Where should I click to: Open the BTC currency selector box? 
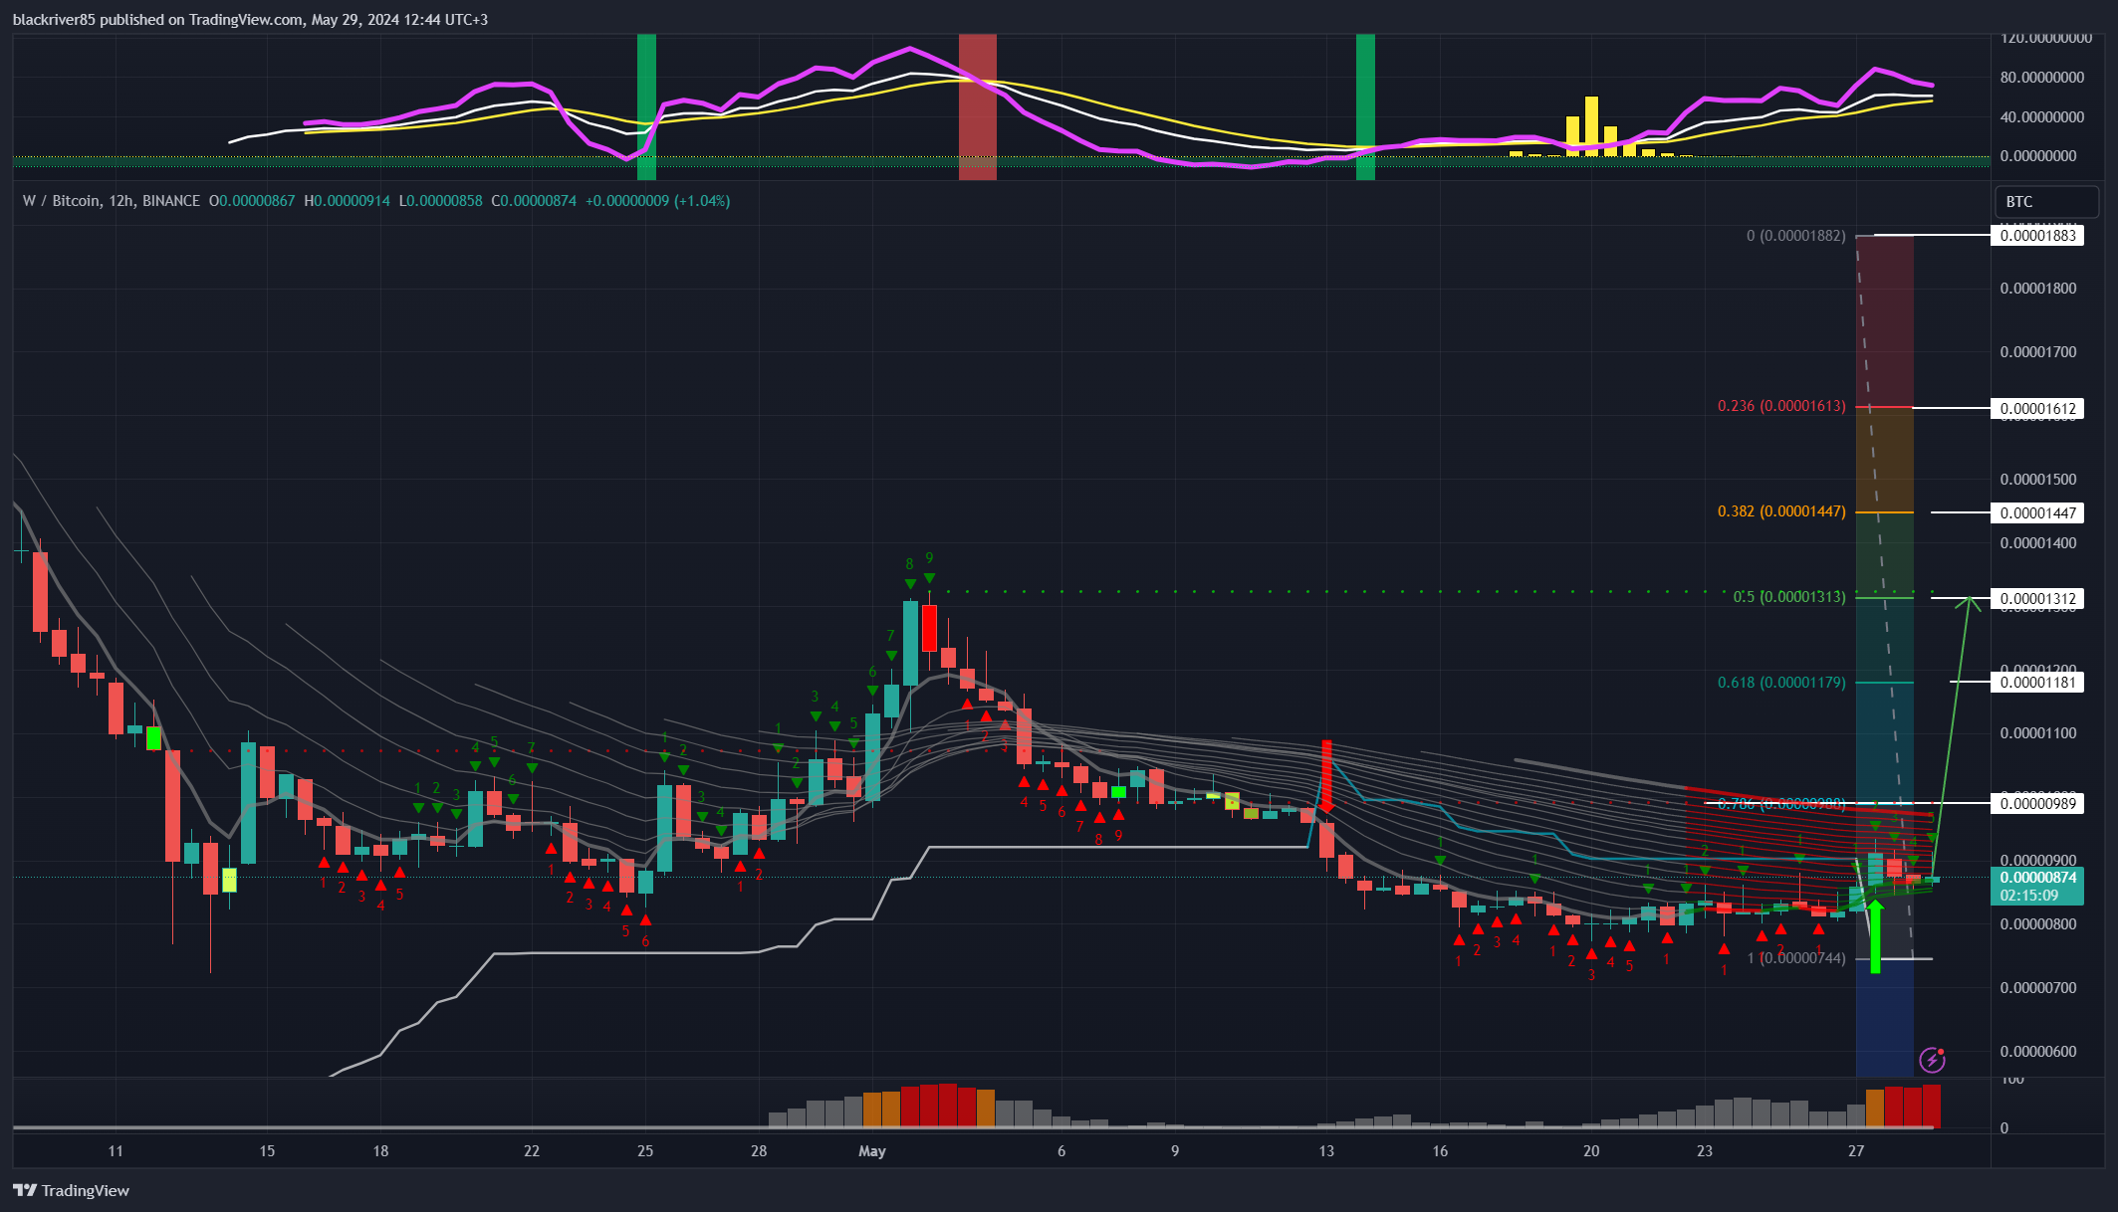coord(2046,201)
